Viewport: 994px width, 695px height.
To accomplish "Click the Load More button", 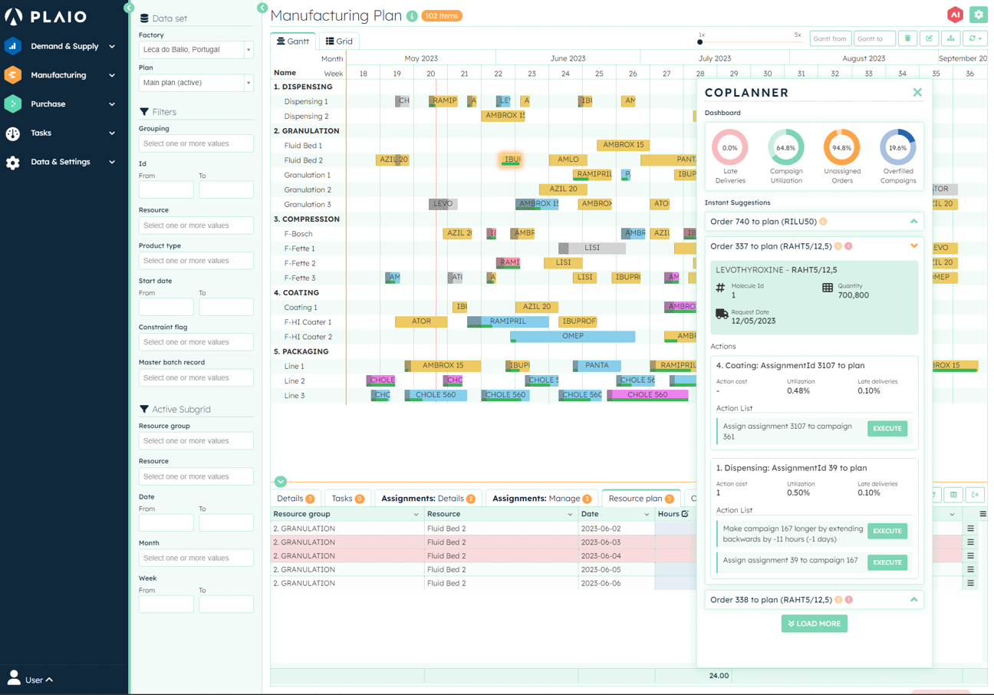I will [x=815, y=624].
